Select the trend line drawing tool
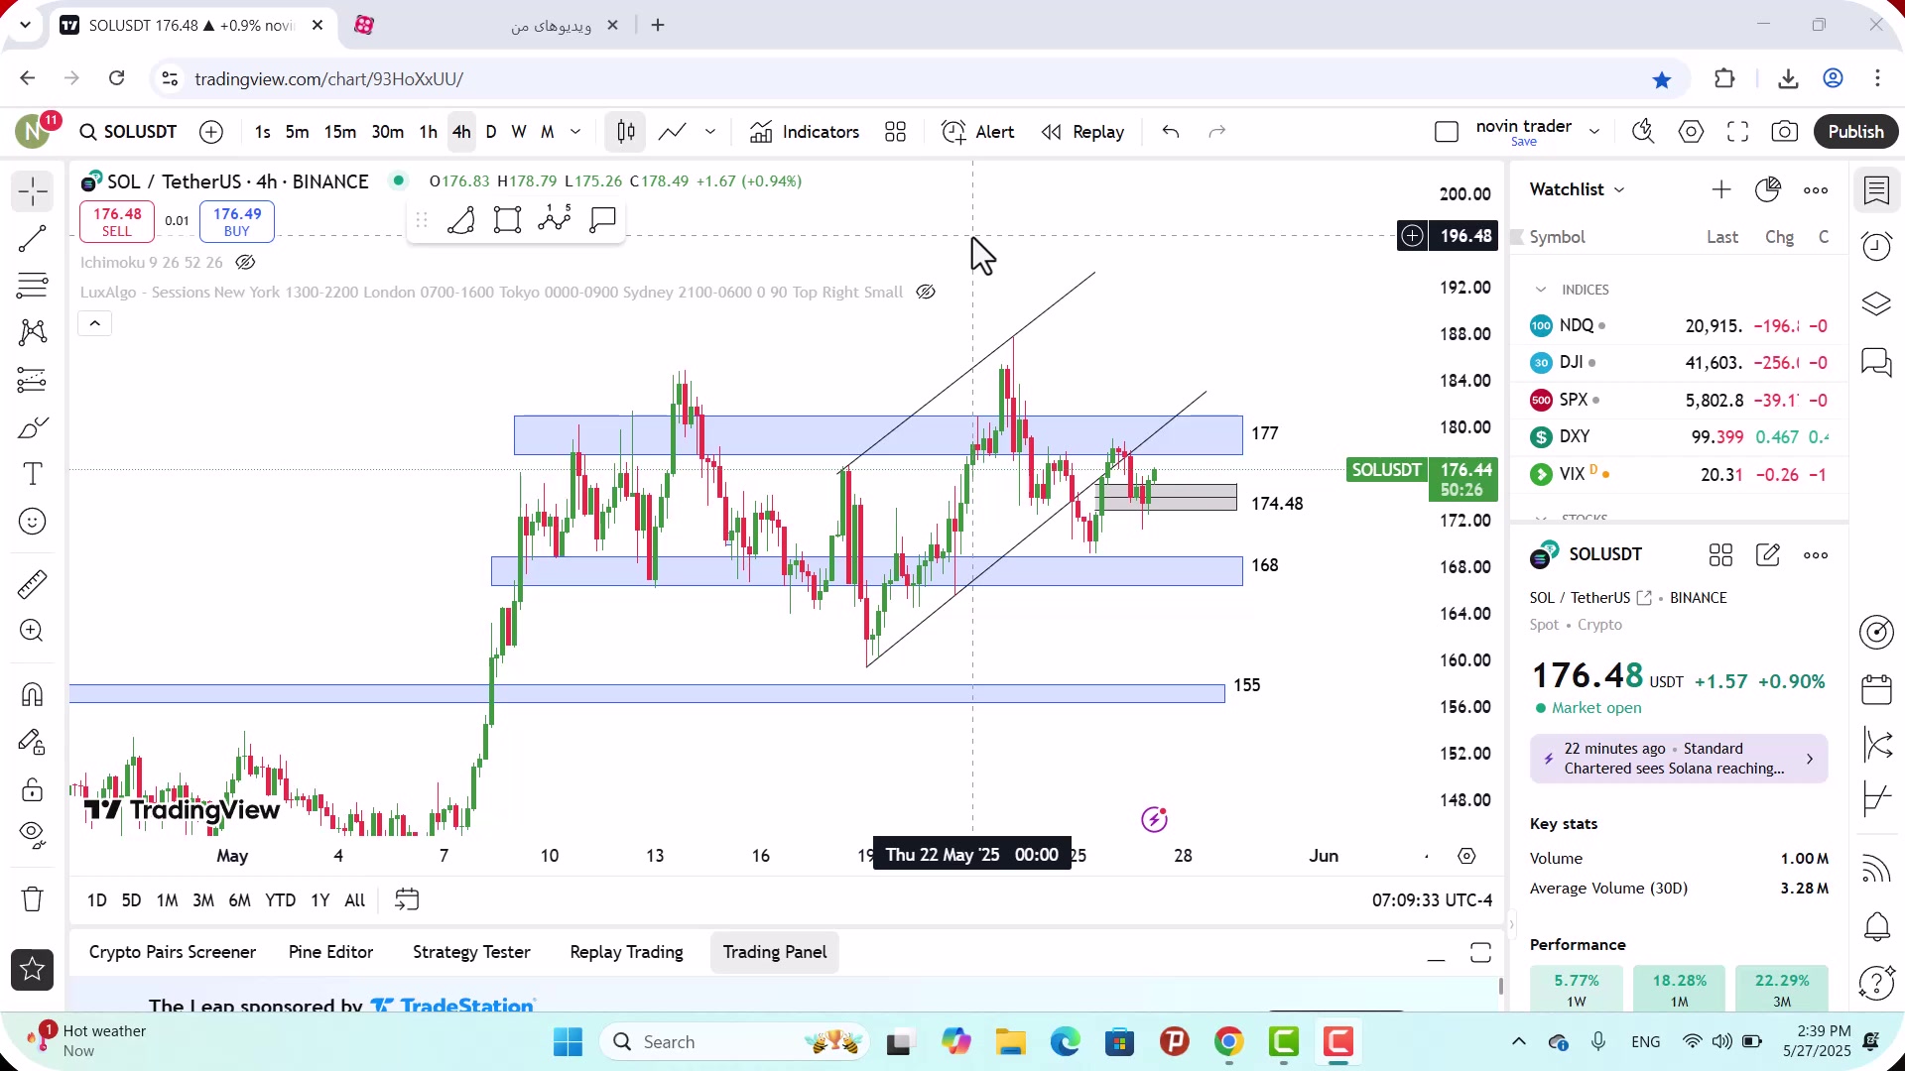Viewport: 1905px width, 1071px height. click(x=33, y=238)
